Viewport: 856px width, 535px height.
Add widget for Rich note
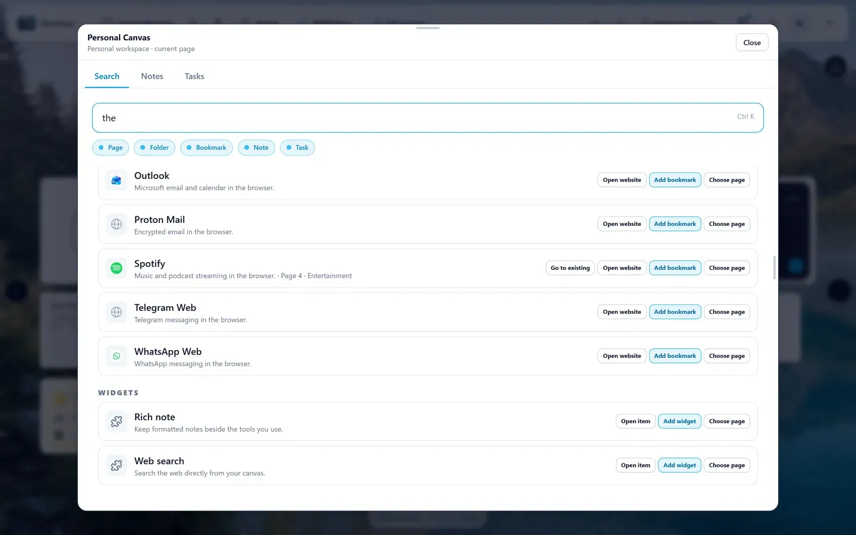coord(679,421)
